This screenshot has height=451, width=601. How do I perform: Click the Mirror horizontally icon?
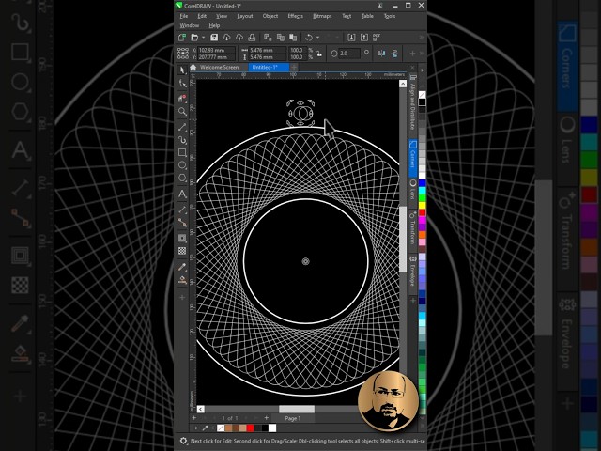click(x=382, y=54)
